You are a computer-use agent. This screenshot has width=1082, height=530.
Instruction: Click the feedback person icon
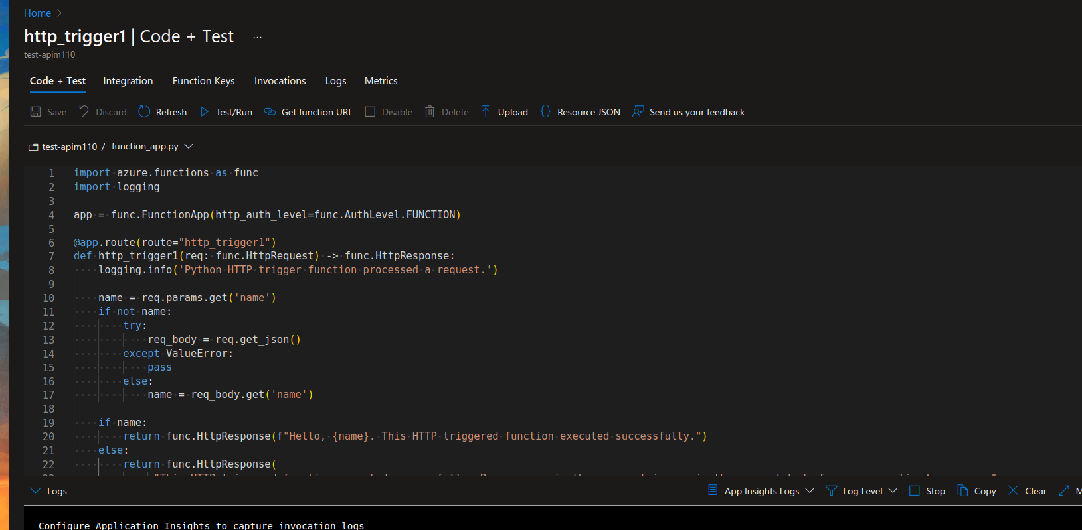click(638, 111)
